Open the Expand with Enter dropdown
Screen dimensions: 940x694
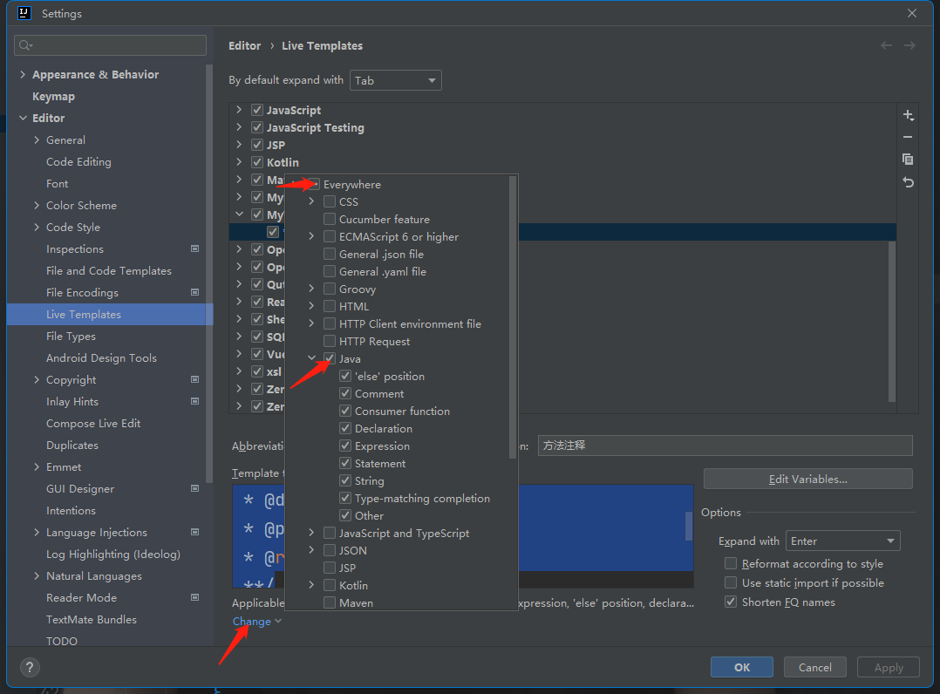point(843,541)
